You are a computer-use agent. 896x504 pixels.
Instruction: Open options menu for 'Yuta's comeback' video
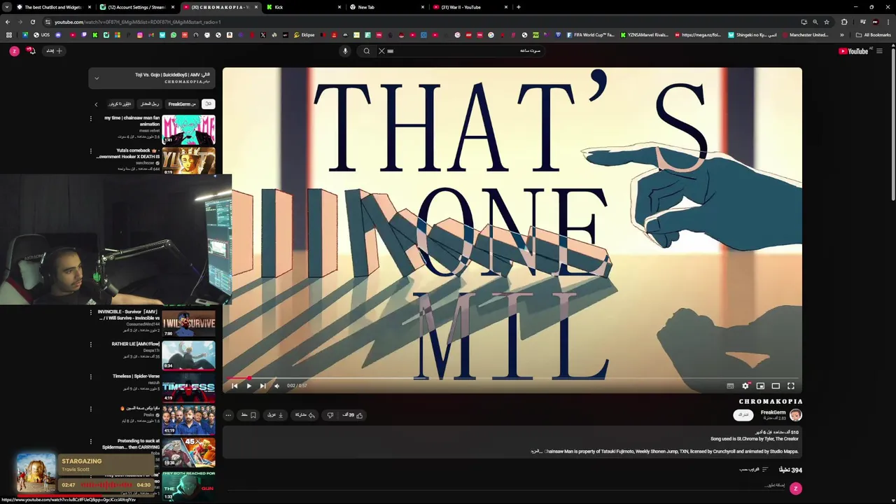[x=90, y=150]
